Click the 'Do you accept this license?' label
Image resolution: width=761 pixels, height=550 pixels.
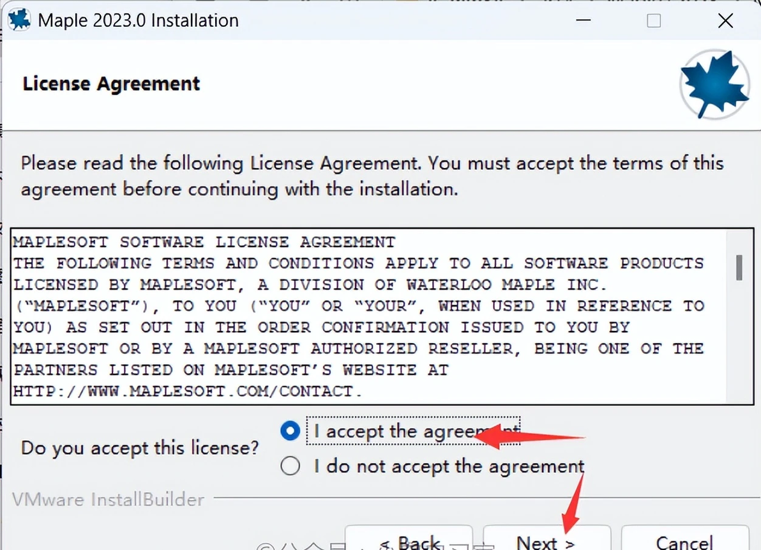click(x=140, y=448)
